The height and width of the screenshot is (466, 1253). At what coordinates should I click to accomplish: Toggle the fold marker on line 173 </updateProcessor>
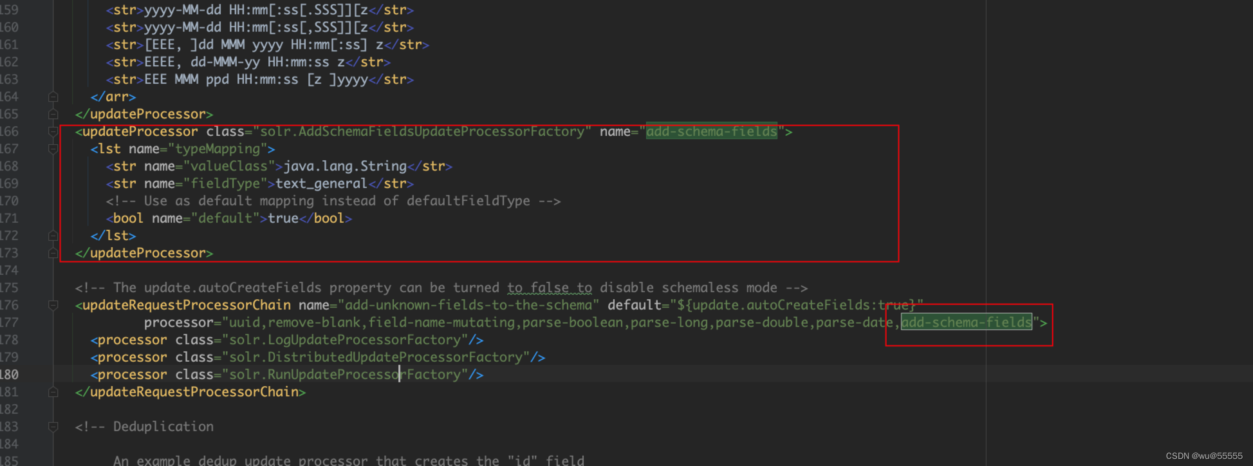(53, 253)
